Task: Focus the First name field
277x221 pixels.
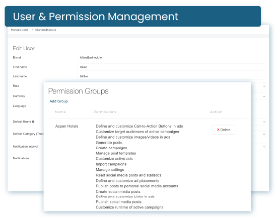Action: [172, 67]
